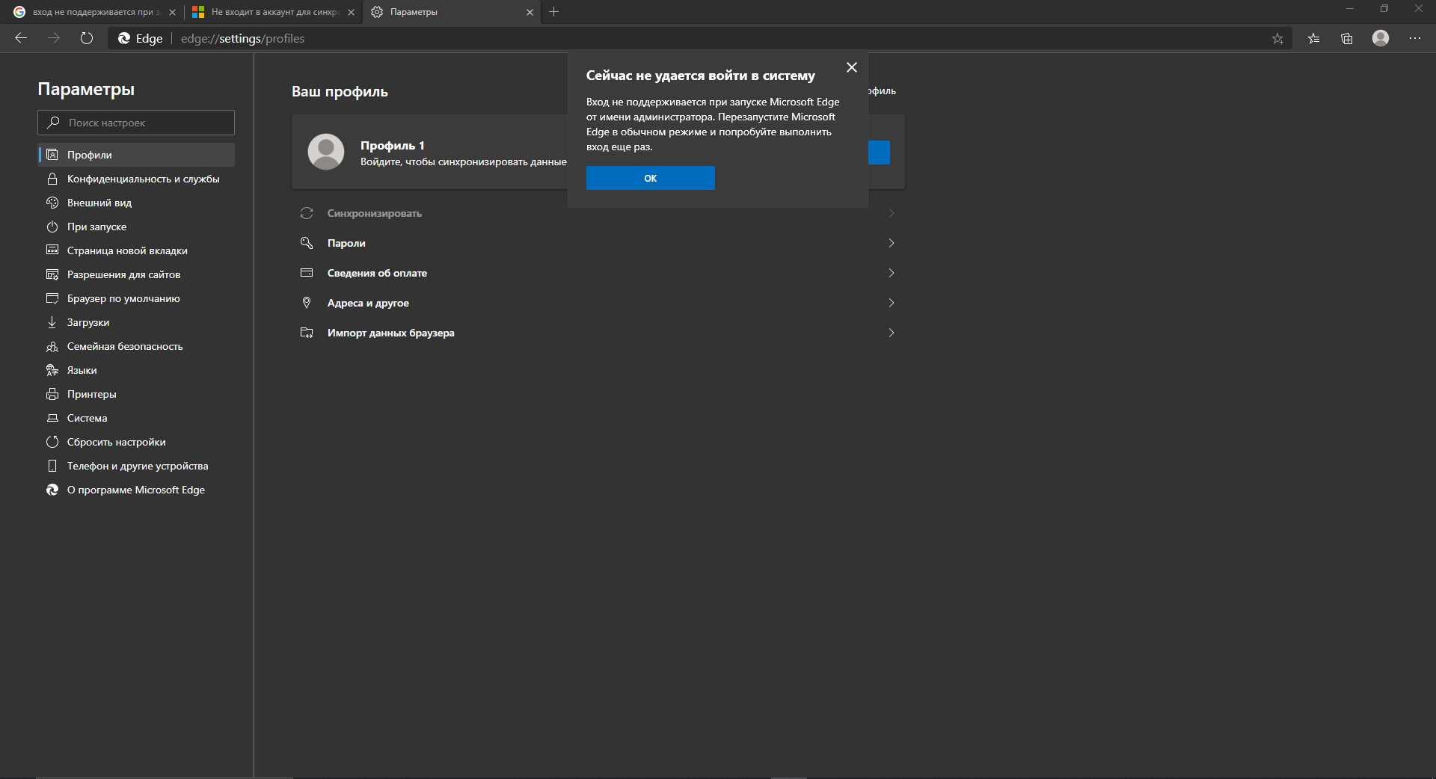The height and width of the screenshot is (779, 1436).
Task: Open the Пароли row
Action: coord(598,243)
